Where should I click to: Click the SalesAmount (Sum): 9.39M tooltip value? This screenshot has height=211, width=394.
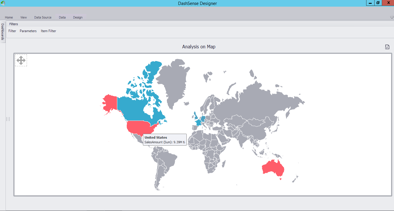165,142
